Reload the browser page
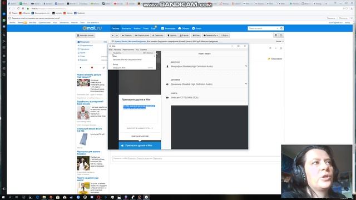Viewport: 356px width, 200px height. (18, 8)
